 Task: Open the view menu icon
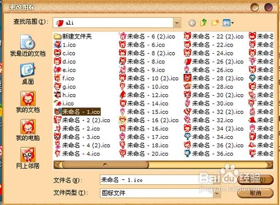pyautogui.click(x=228, y=23)
